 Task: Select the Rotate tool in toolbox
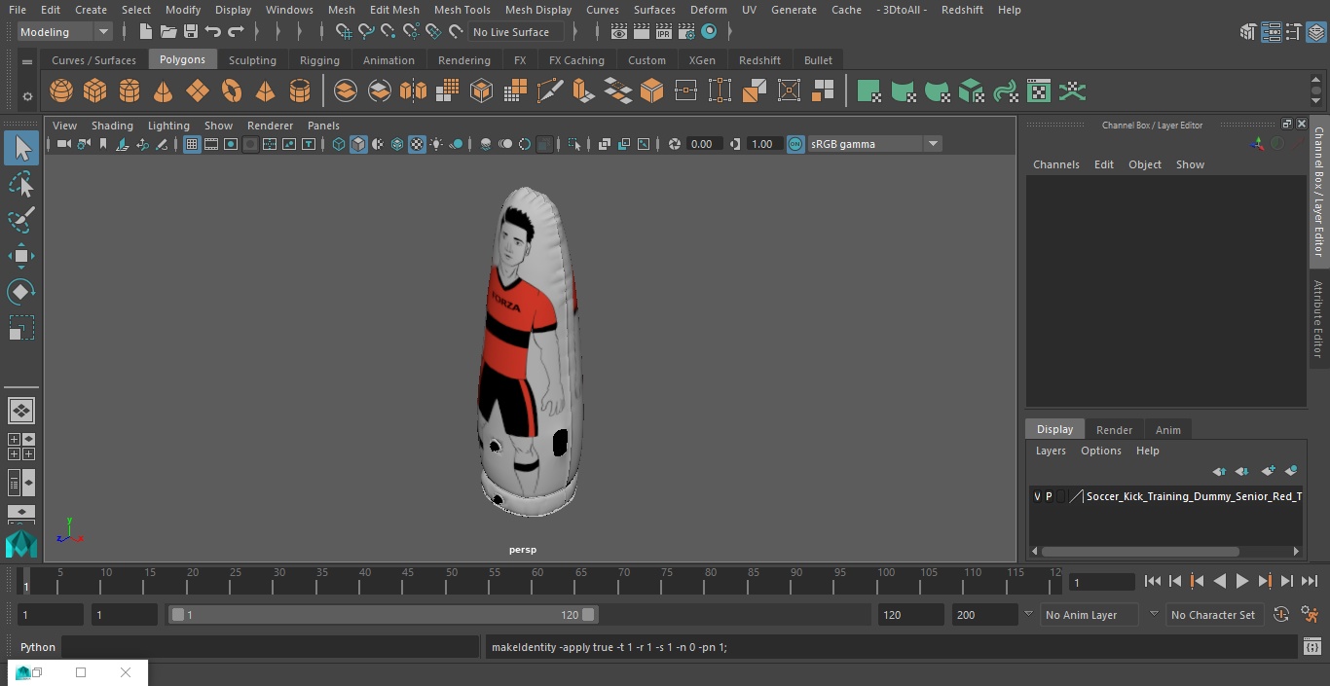point(21,292)
